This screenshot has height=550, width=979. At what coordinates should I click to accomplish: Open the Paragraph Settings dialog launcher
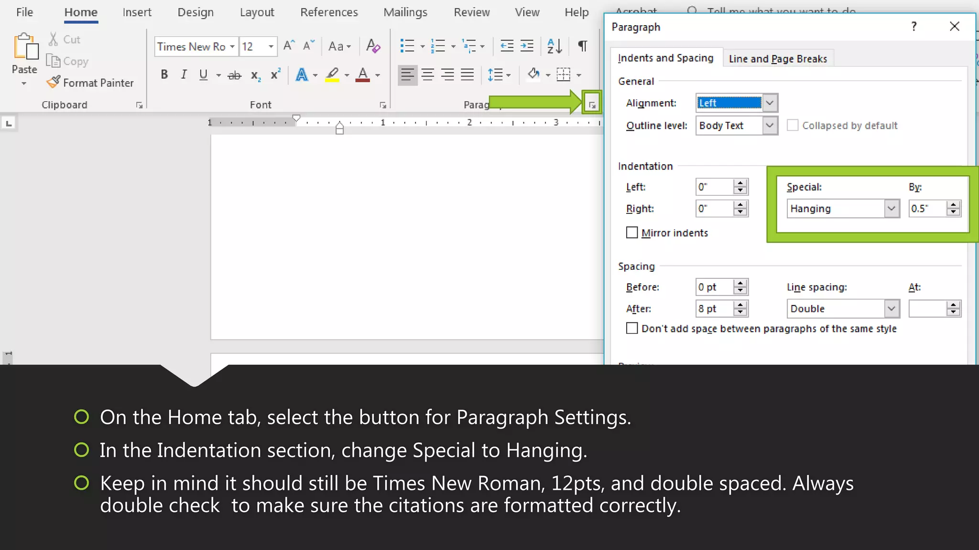592,105
